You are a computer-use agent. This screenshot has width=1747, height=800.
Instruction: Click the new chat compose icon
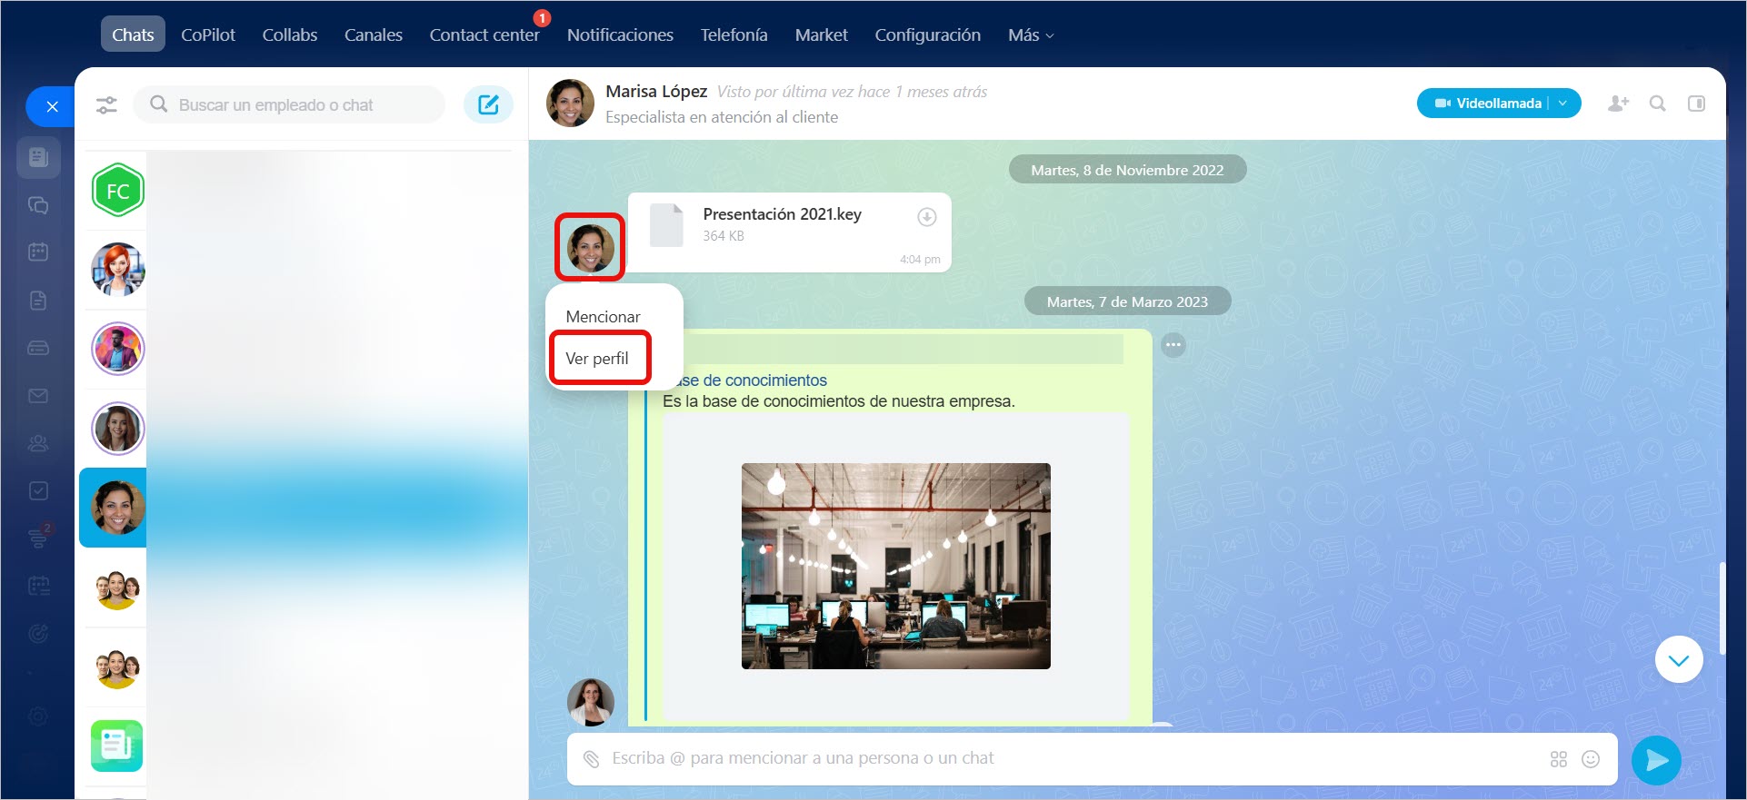click(488, 105)
